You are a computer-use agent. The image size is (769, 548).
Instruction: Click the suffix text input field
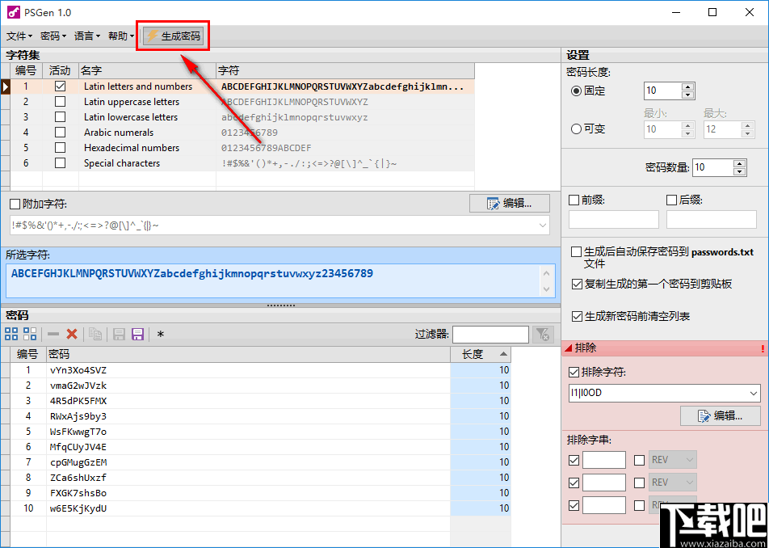click(711, 219)
